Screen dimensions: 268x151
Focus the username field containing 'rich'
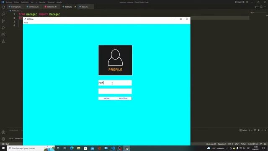pyautogui.click(x=115, y=83)
